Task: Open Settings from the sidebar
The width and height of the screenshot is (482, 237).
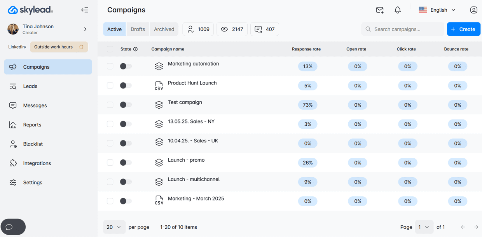Action: (33, 182)
